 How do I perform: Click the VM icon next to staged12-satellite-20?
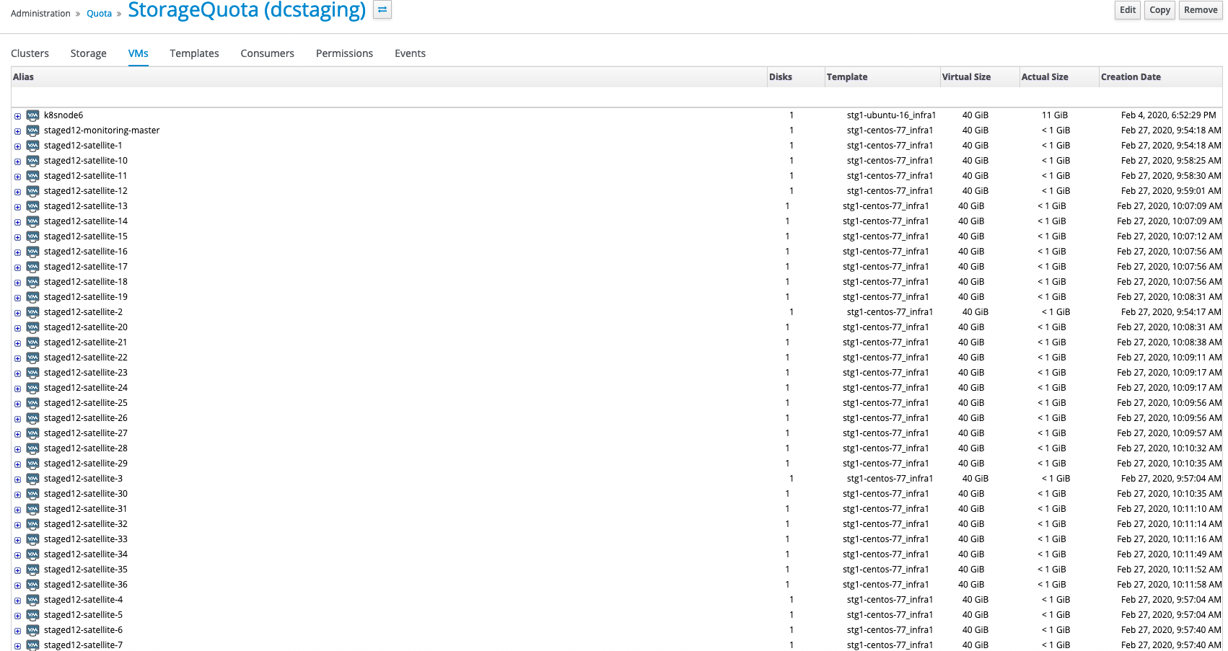(32, 327)
